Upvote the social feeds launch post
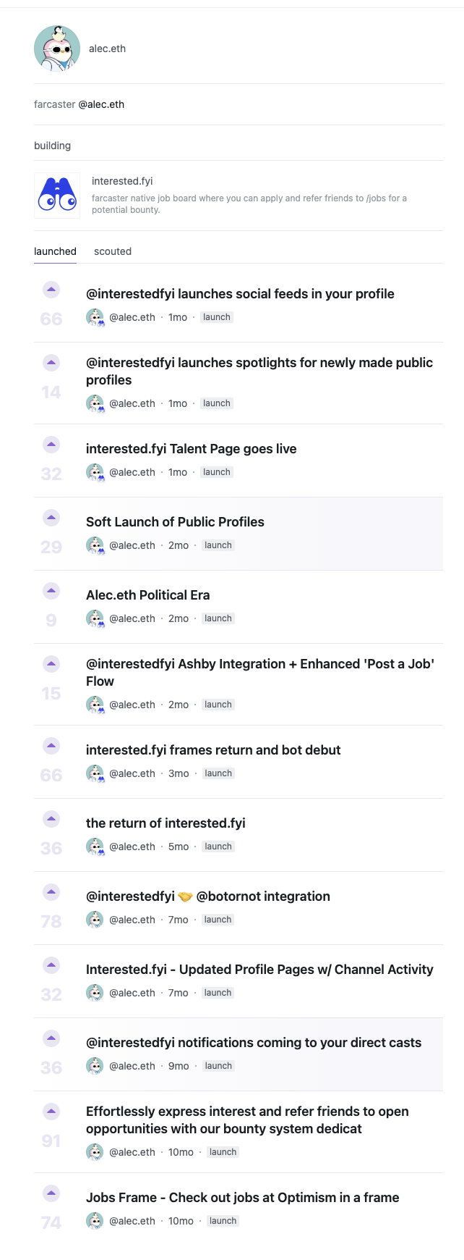Image resolution: width=464 pixels, height=1260 pixels. pos(51,290)
